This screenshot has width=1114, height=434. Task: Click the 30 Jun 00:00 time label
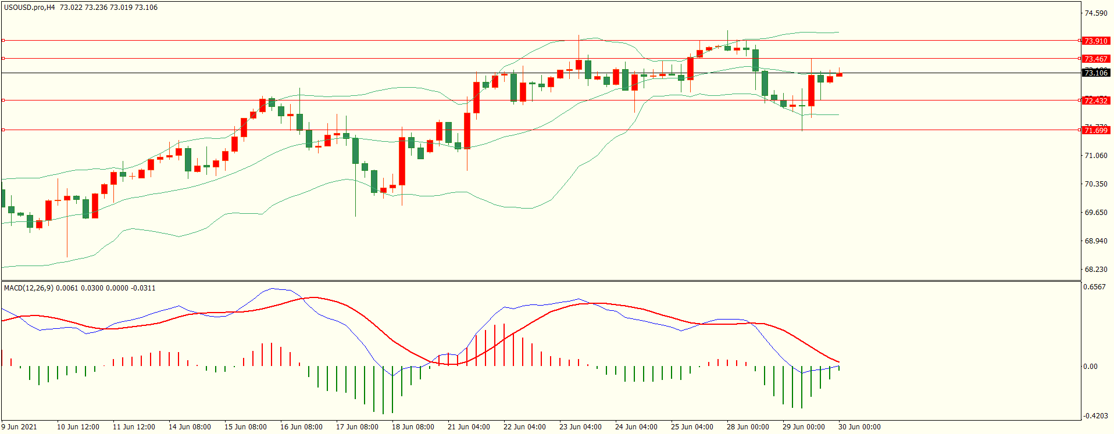tap(859, 427)
